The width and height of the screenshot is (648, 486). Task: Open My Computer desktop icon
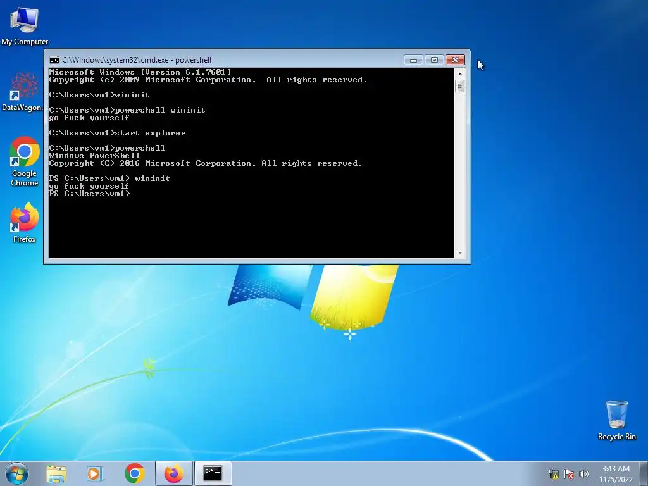tap(25, 26)
